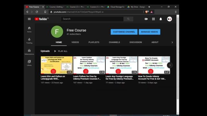Open the create video camera icon
Screen dimensions: 207x116
point(146,19)
